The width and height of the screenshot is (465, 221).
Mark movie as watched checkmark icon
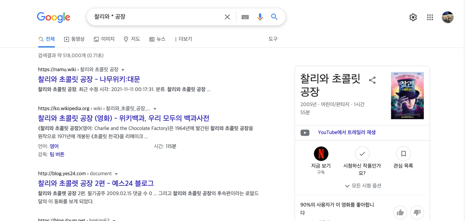(362, 154)
